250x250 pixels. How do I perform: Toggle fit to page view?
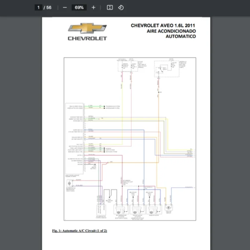click(x=110, y=7)
